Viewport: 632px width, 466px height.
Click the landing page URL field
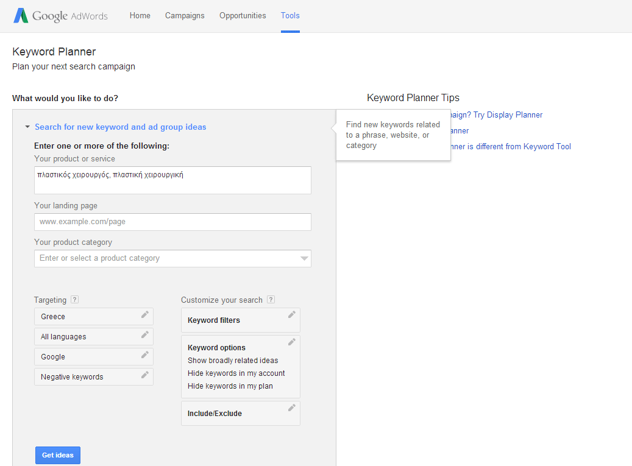click(172, 222)
